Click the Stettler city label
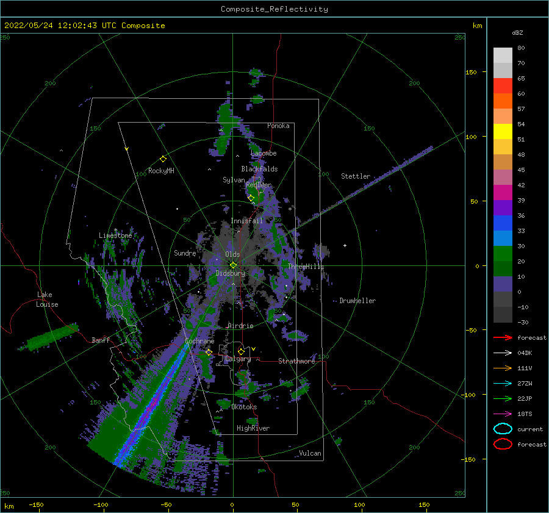Image resolution: width=549 pixels, height=513 pixels. pyautogui.click(x=356, y=176)
